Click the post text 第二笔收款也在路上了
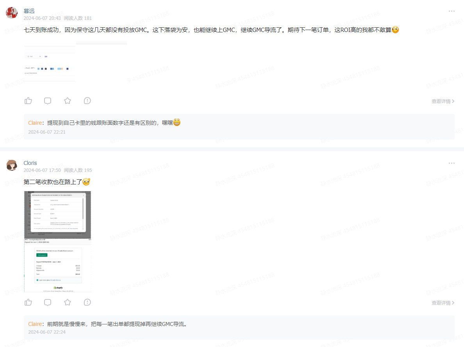This screenshot has height=347, width=464. (53, 182)
